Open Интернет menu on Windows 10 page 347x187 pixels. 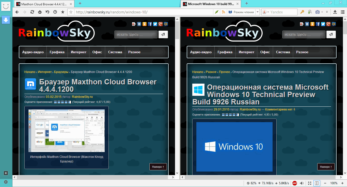tap(246, 52)
